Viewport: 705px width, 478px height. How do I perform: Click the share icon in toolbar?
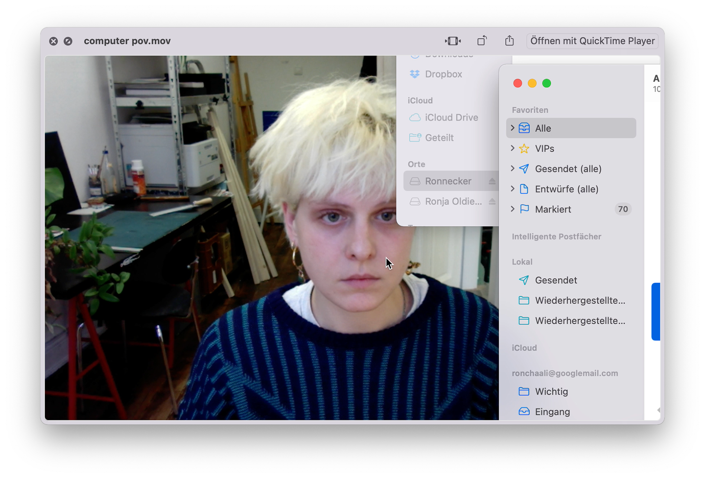tap(509, 40)
